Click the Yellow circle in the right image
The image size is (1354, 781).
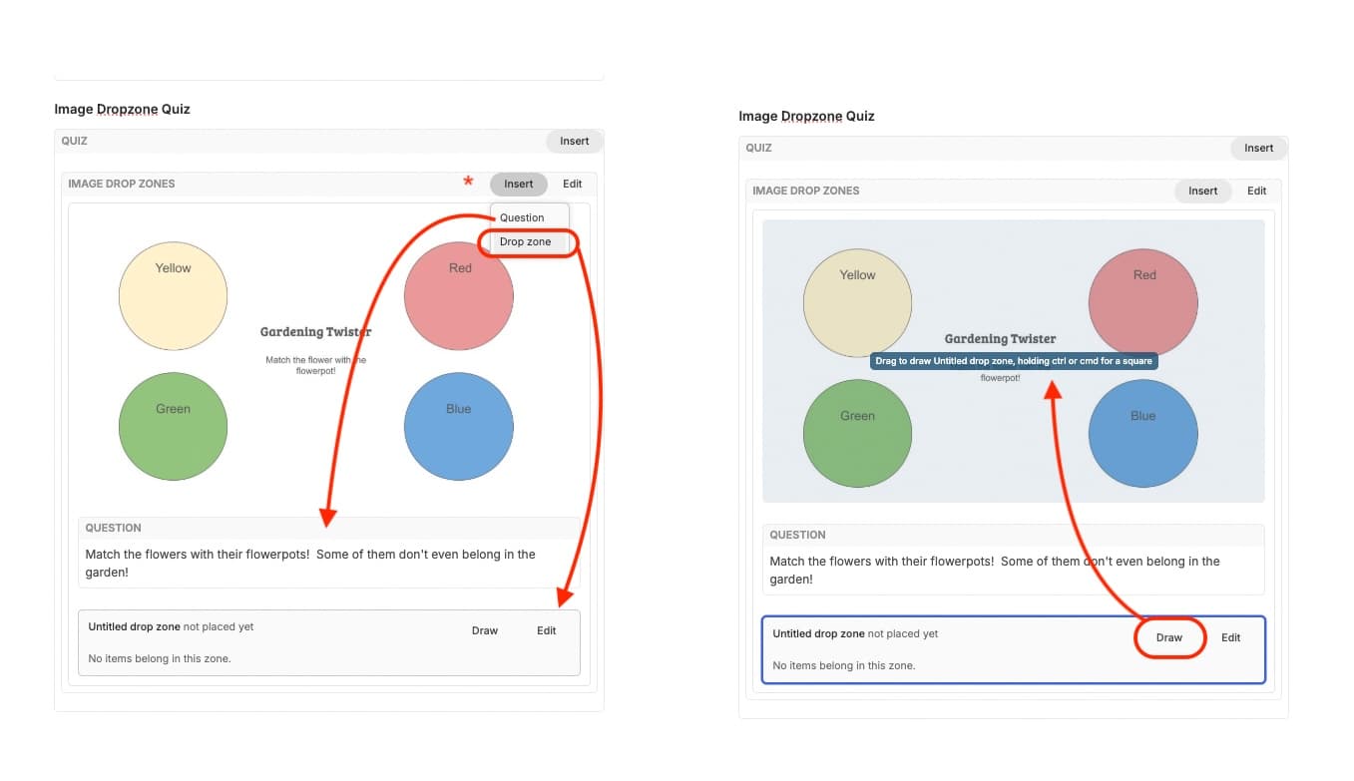(x=857, y=303)
